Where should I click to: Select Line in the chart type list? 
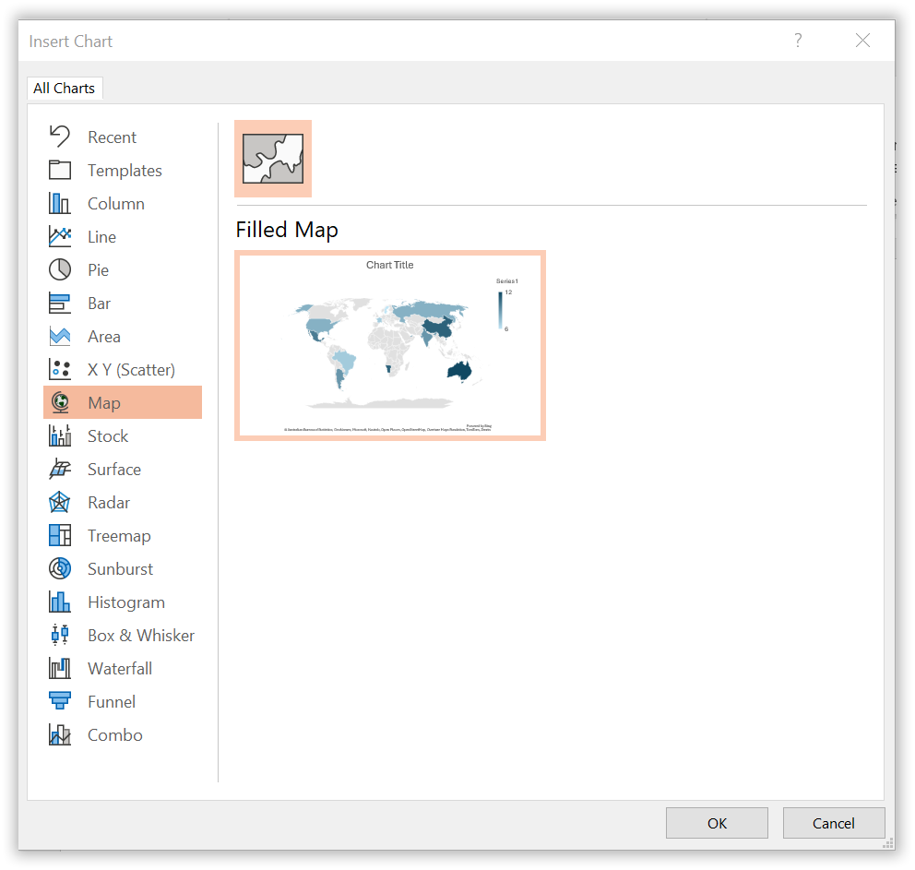(x=101, y=237)
